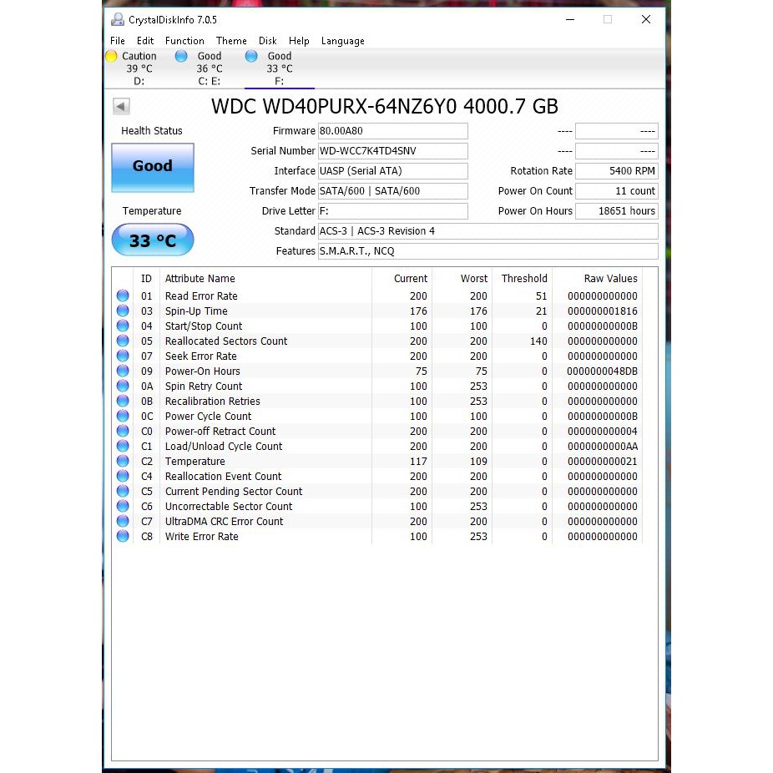Click the blue indicator next to Write Error Rate
Screen dimensions: 773x773
(122, 536)
